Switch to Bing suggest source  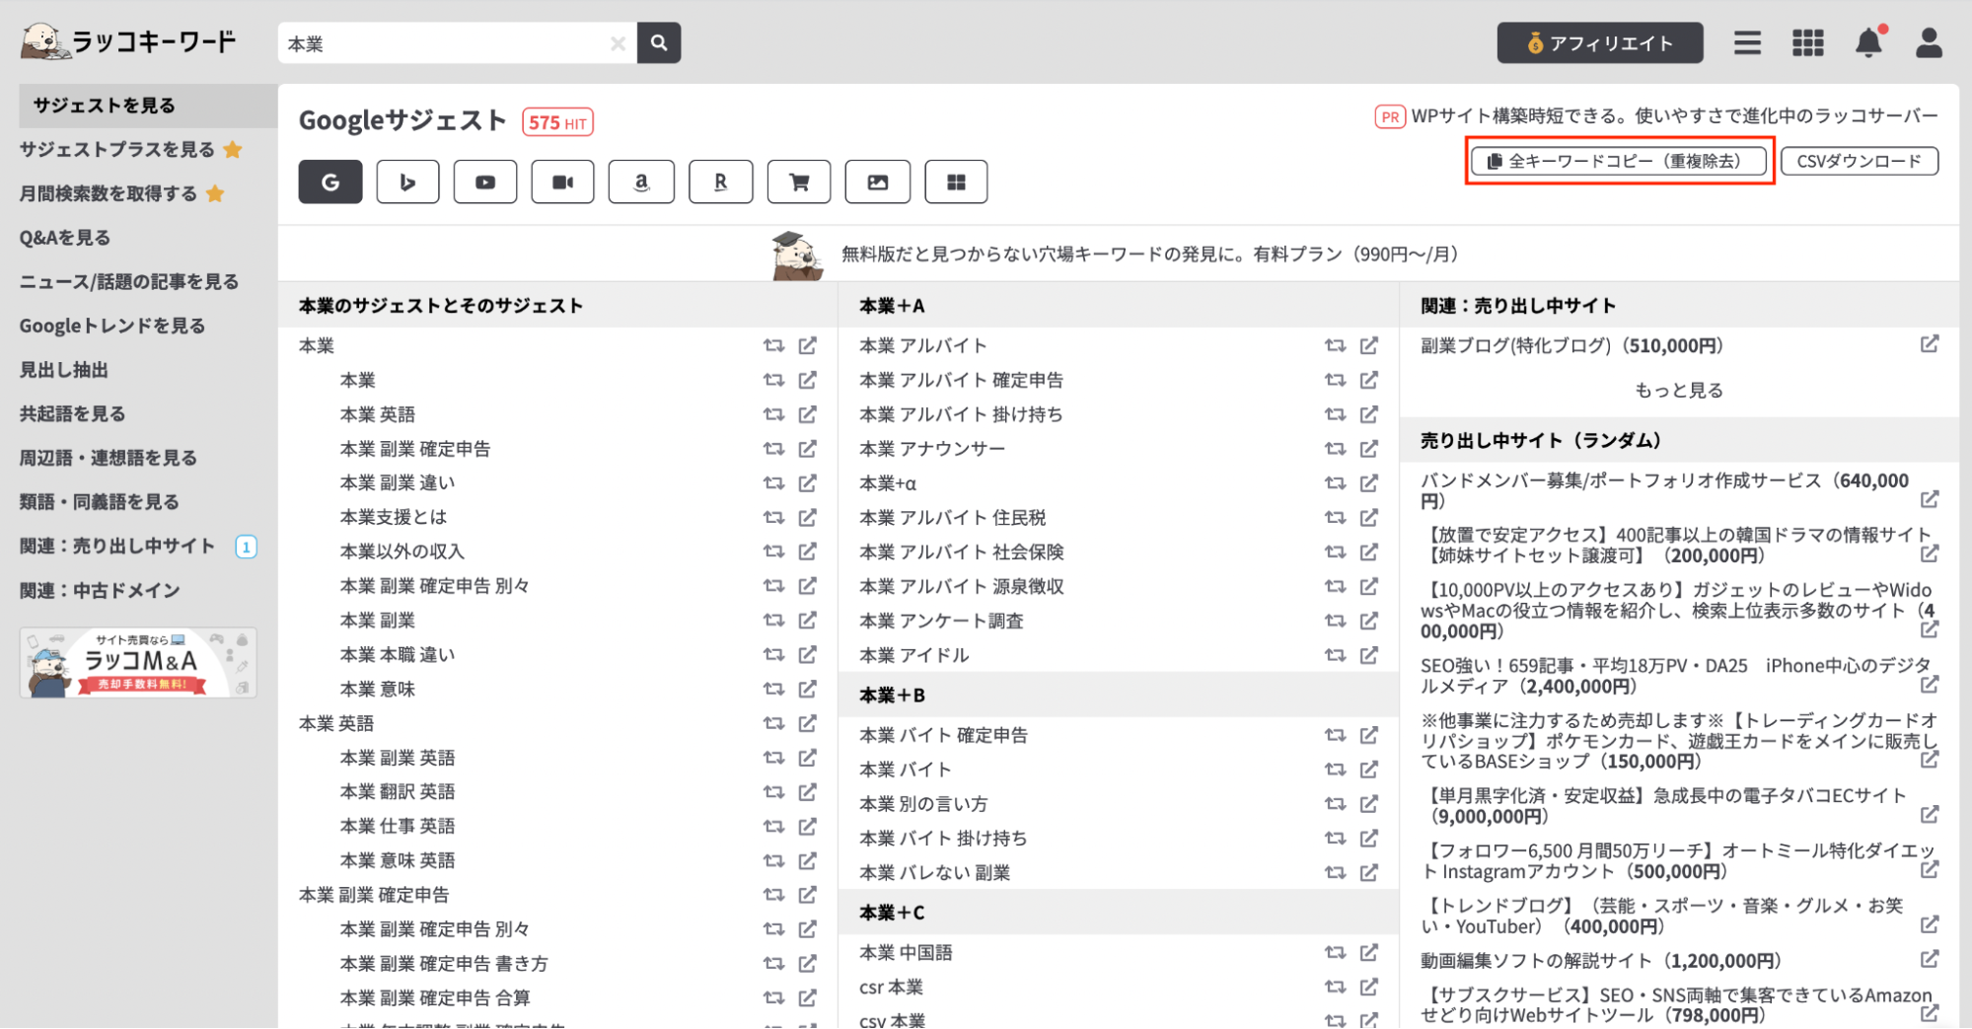coord(407,182)
